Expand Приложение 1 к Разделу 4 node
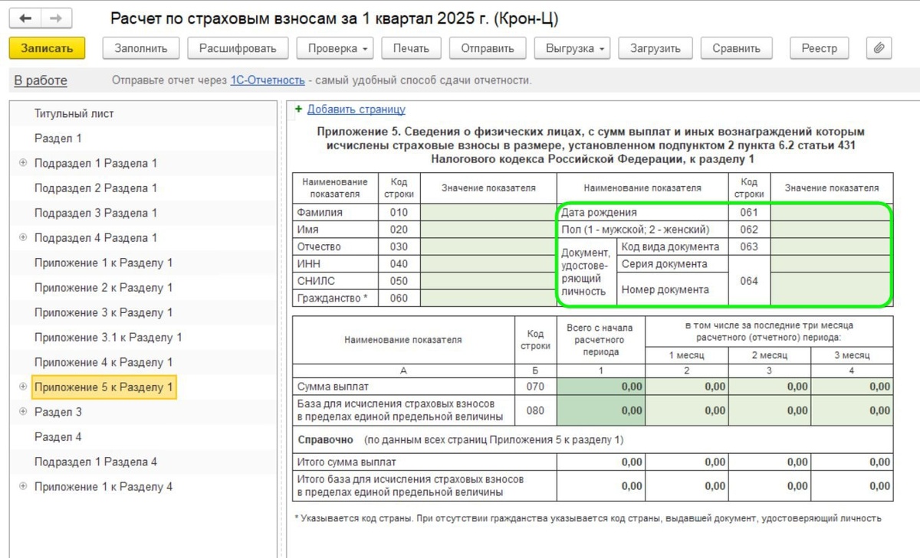 pyautogui.click(x=22, y=487)
